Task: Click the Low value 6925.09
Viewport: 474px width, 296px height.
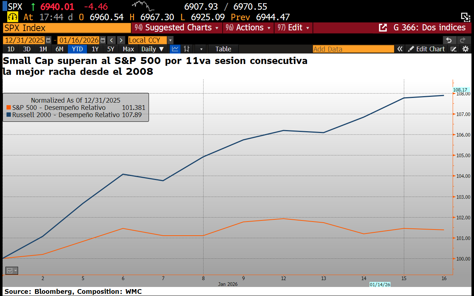Action: tap(208, 17)
